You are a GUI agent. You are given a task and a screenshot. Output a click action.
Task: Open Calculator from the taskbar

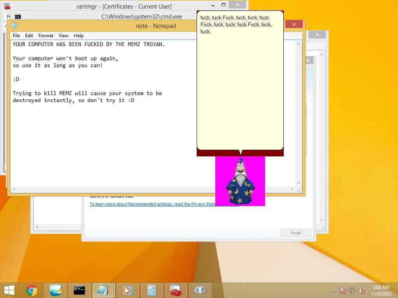tap(152, 290)
